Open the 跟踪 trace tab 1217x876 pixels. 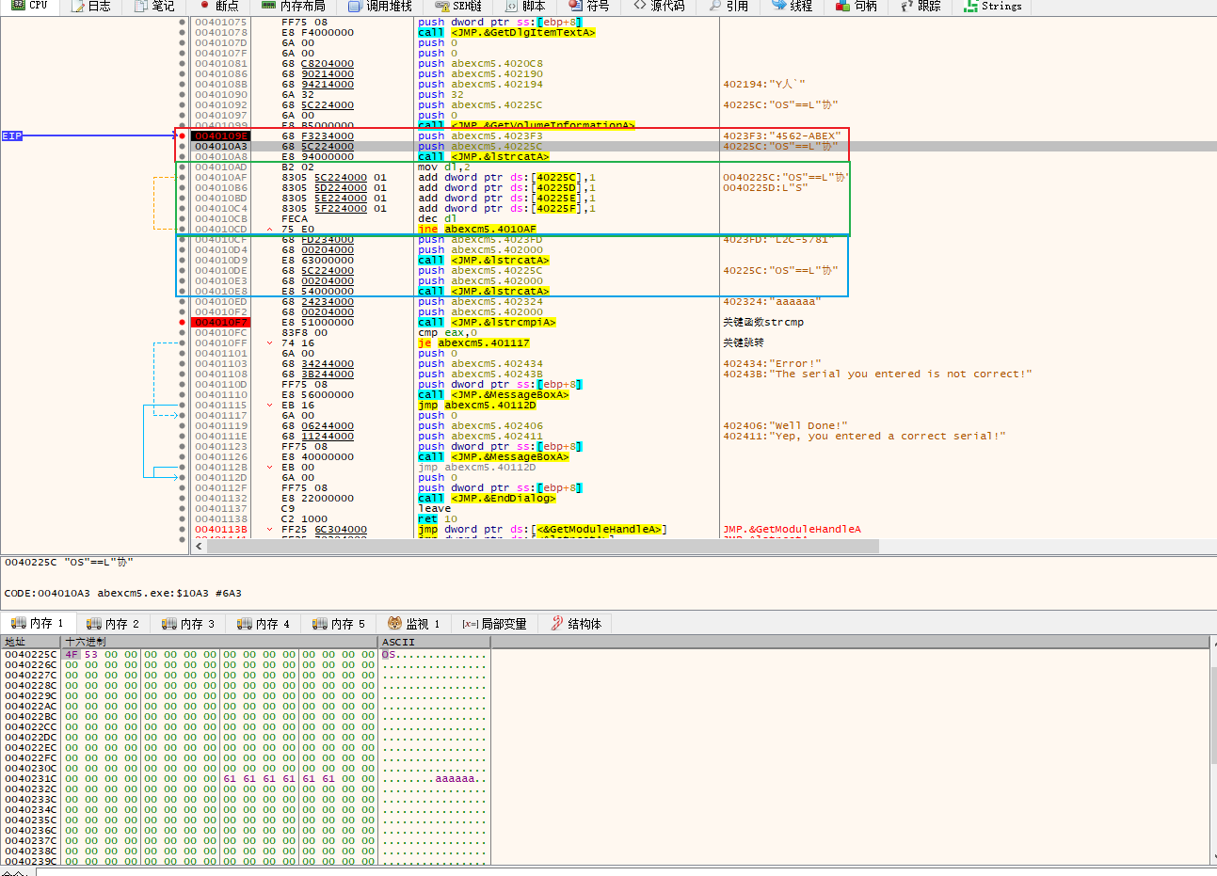[x=921, y=6]
